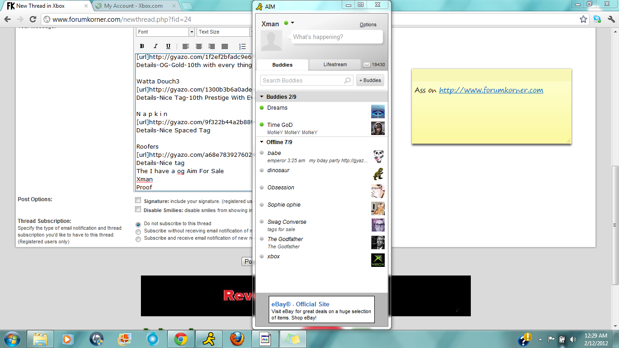
Task: Select the italic 'The Godfather' buddy name
Action: coord(285,239)
